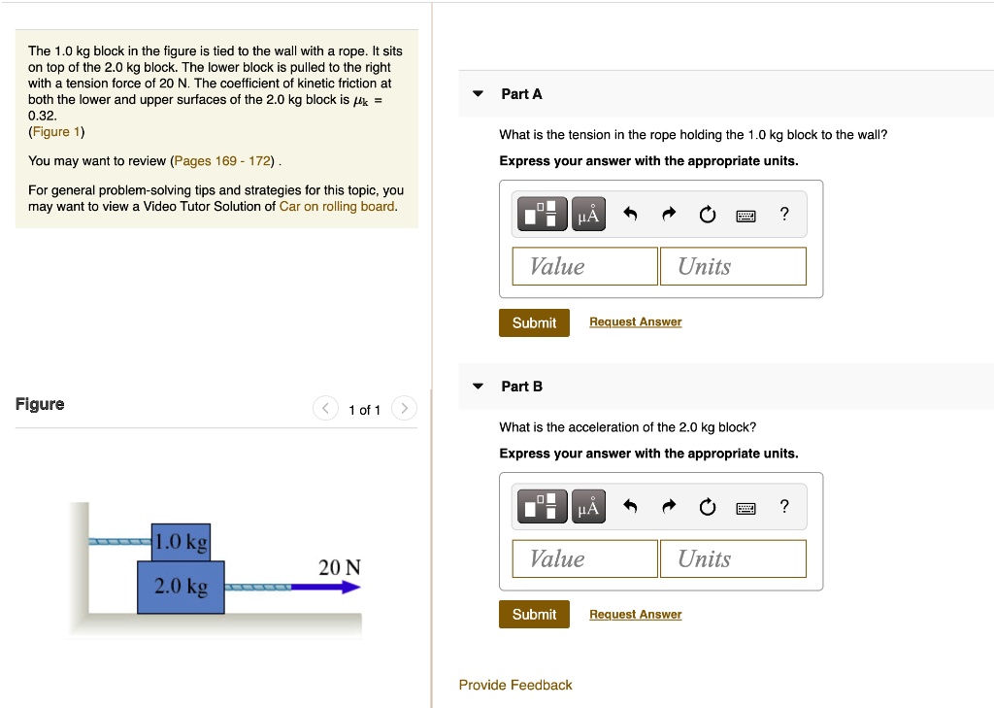Screen dimensions: 994x708
Task: Focus the Part A Value field
Action: tap(584, 266)
